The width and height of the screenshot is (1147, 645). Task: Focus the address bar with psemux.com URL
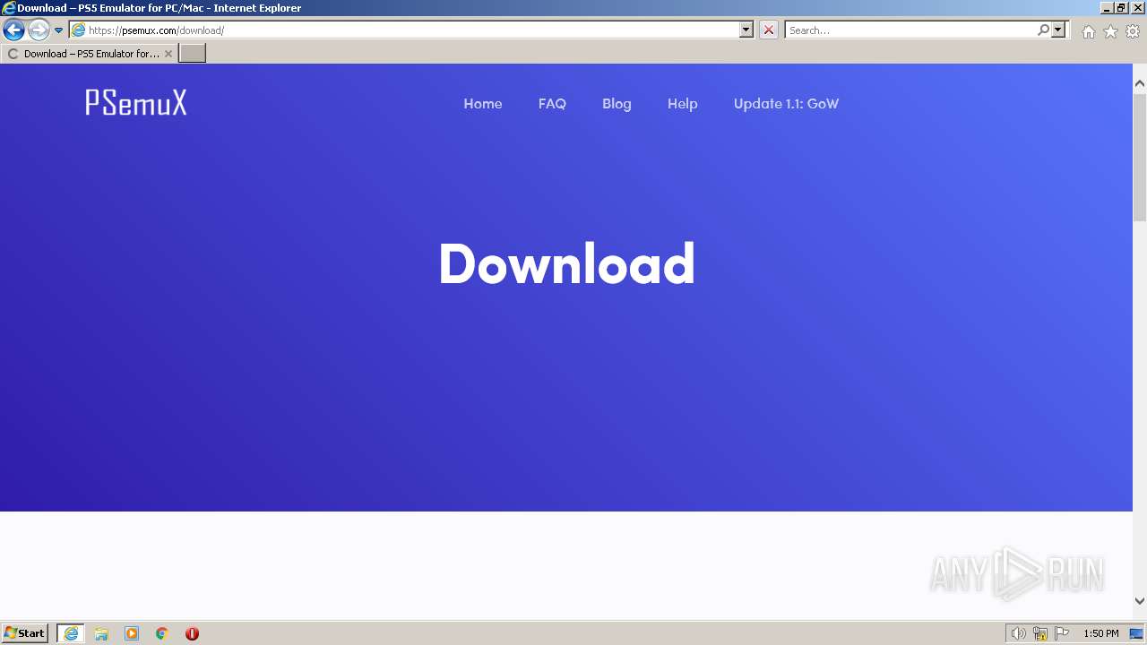tap(411, 30)
